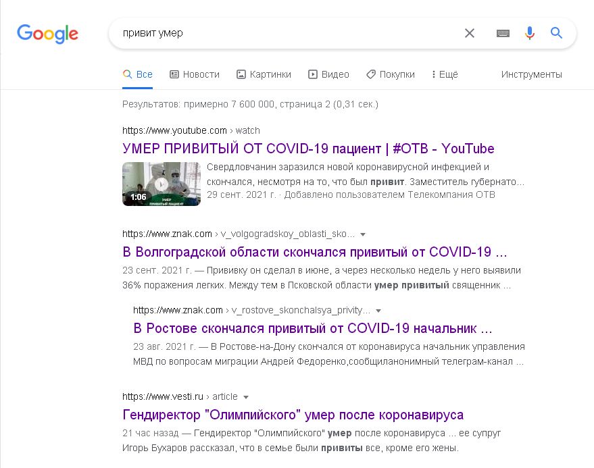Click snippet text starting 23 сент. 2021 г.

pyautogui.click(x=322, y=278)
